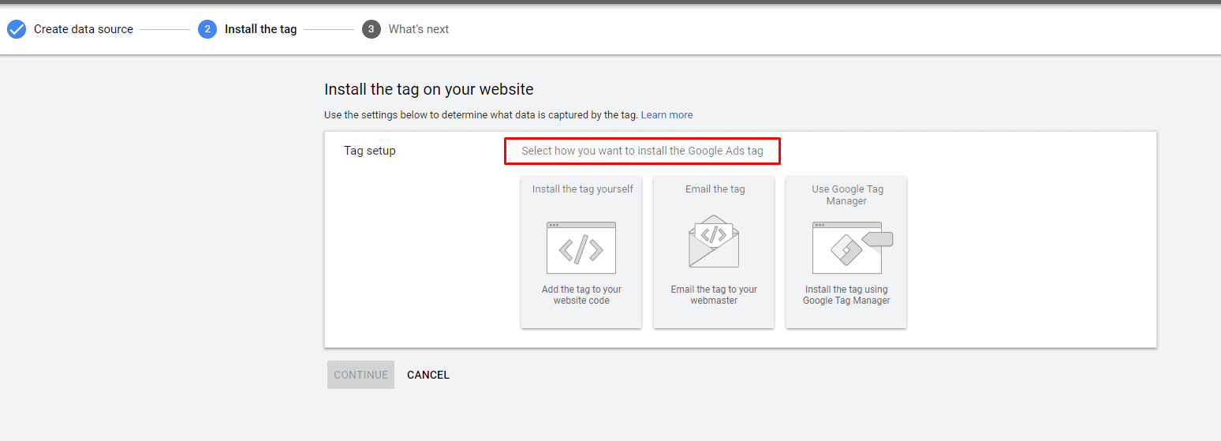Choose 'Install the tag yourself' card title
This screenshot has width=1221, height=441.
(583, 189)
